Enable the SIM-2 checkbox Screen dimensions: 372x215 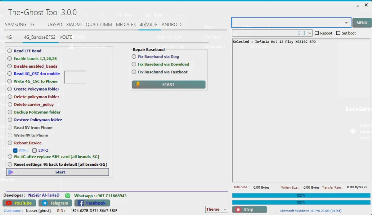(x=35, y=151)
